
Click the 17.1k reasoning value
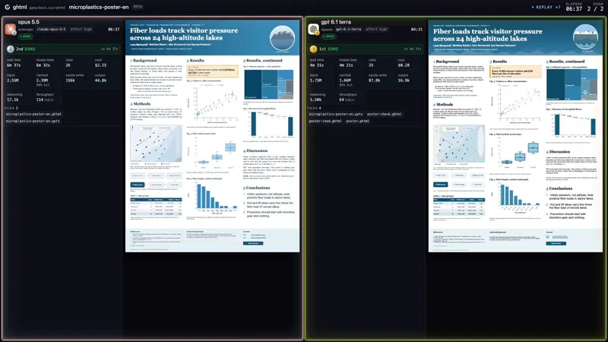pos(12,100)
